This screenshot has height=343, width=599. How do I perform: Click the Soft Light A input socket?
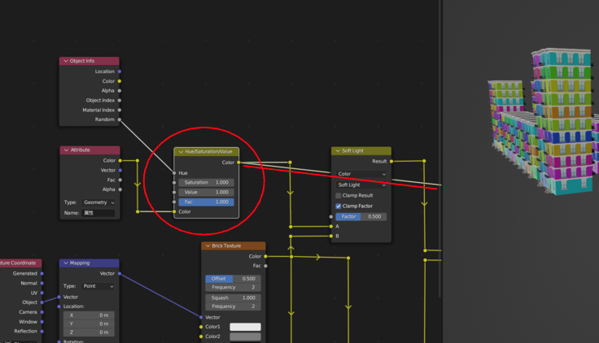pyautogui.click(x=331, y=227)
